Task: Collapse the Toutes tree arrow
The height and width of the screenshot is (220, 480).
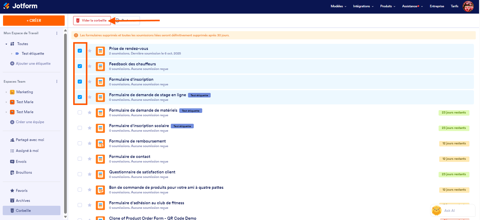Action: point(6,44)
